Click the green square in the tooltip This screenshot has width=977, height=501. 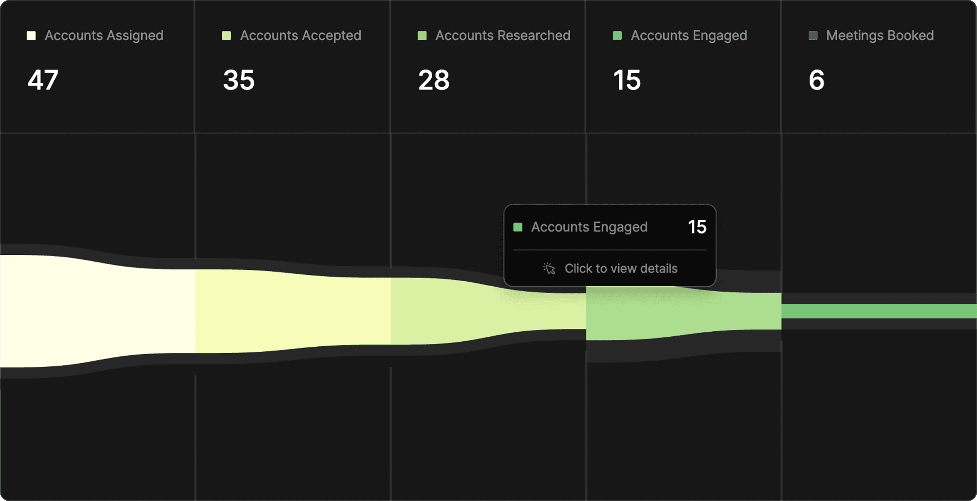(518, 227)
